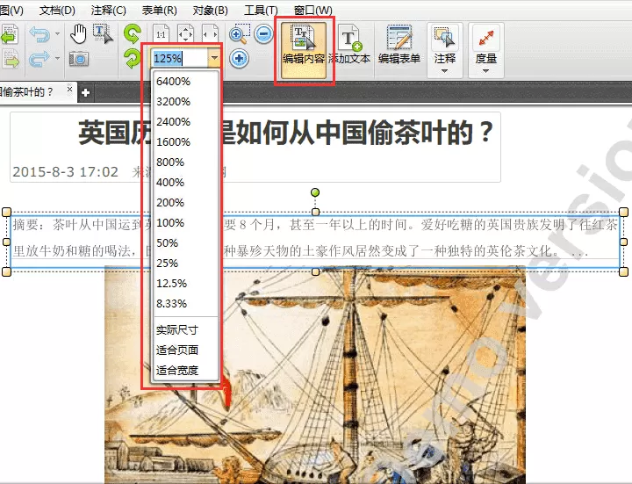Screen dimensions: 632x484
Task: Select 800% zoom level
Action: [185, 163]
